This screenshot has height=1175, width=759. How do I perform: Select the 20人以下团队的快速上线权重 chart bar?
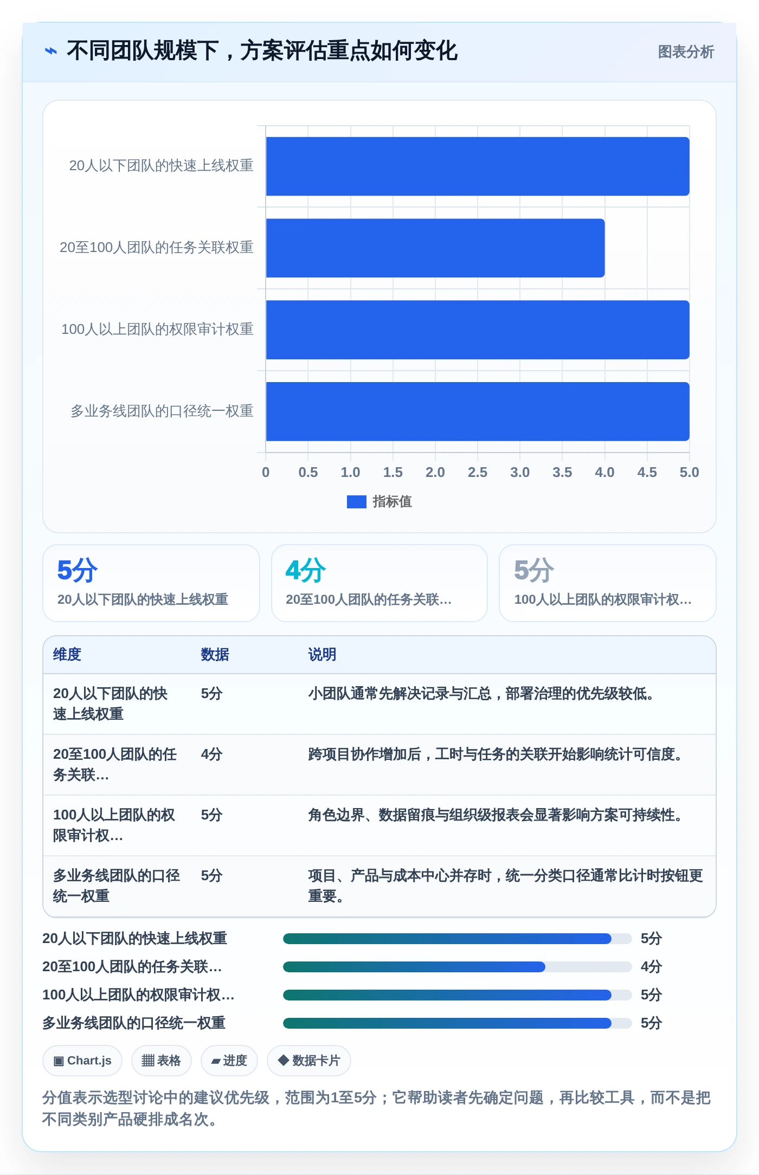[478, 166]
